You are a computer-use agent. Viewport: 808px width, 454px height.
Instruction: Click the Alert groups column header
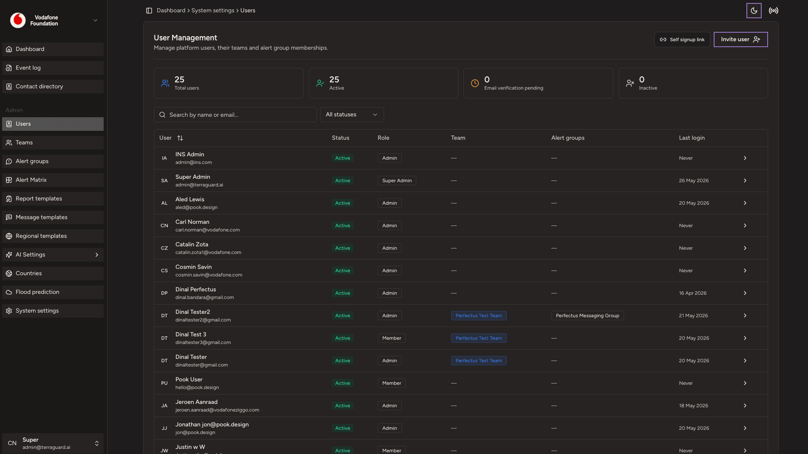[568, 138]
